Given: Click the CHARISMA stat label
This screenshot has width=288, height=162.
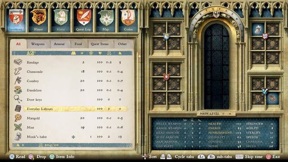Looking at the screenshot, I should pyautogui.click(x=254, y=142).
